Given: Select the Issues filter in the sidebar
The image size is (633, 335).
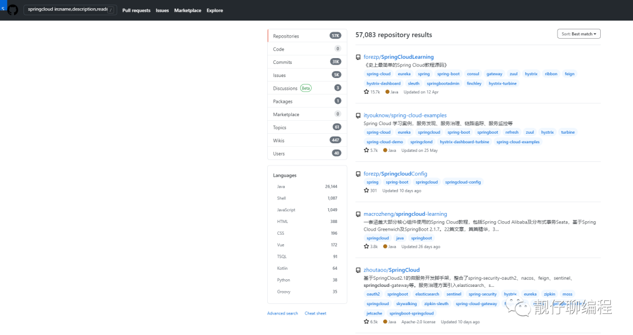Looking at the screenshot, I should (307, 75).
